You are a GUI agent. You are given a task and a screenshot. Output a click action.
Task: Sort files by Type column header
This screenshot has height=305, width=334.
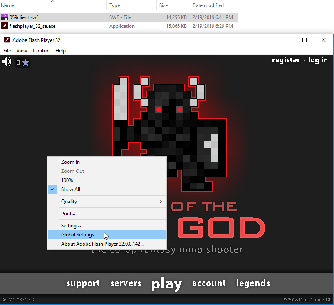click(x=115, y=5)
